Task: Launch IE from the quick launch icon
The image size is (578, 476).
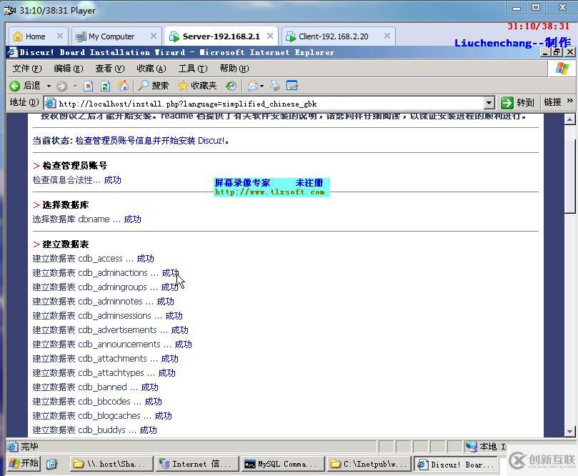Action: (x=51, y=464)
